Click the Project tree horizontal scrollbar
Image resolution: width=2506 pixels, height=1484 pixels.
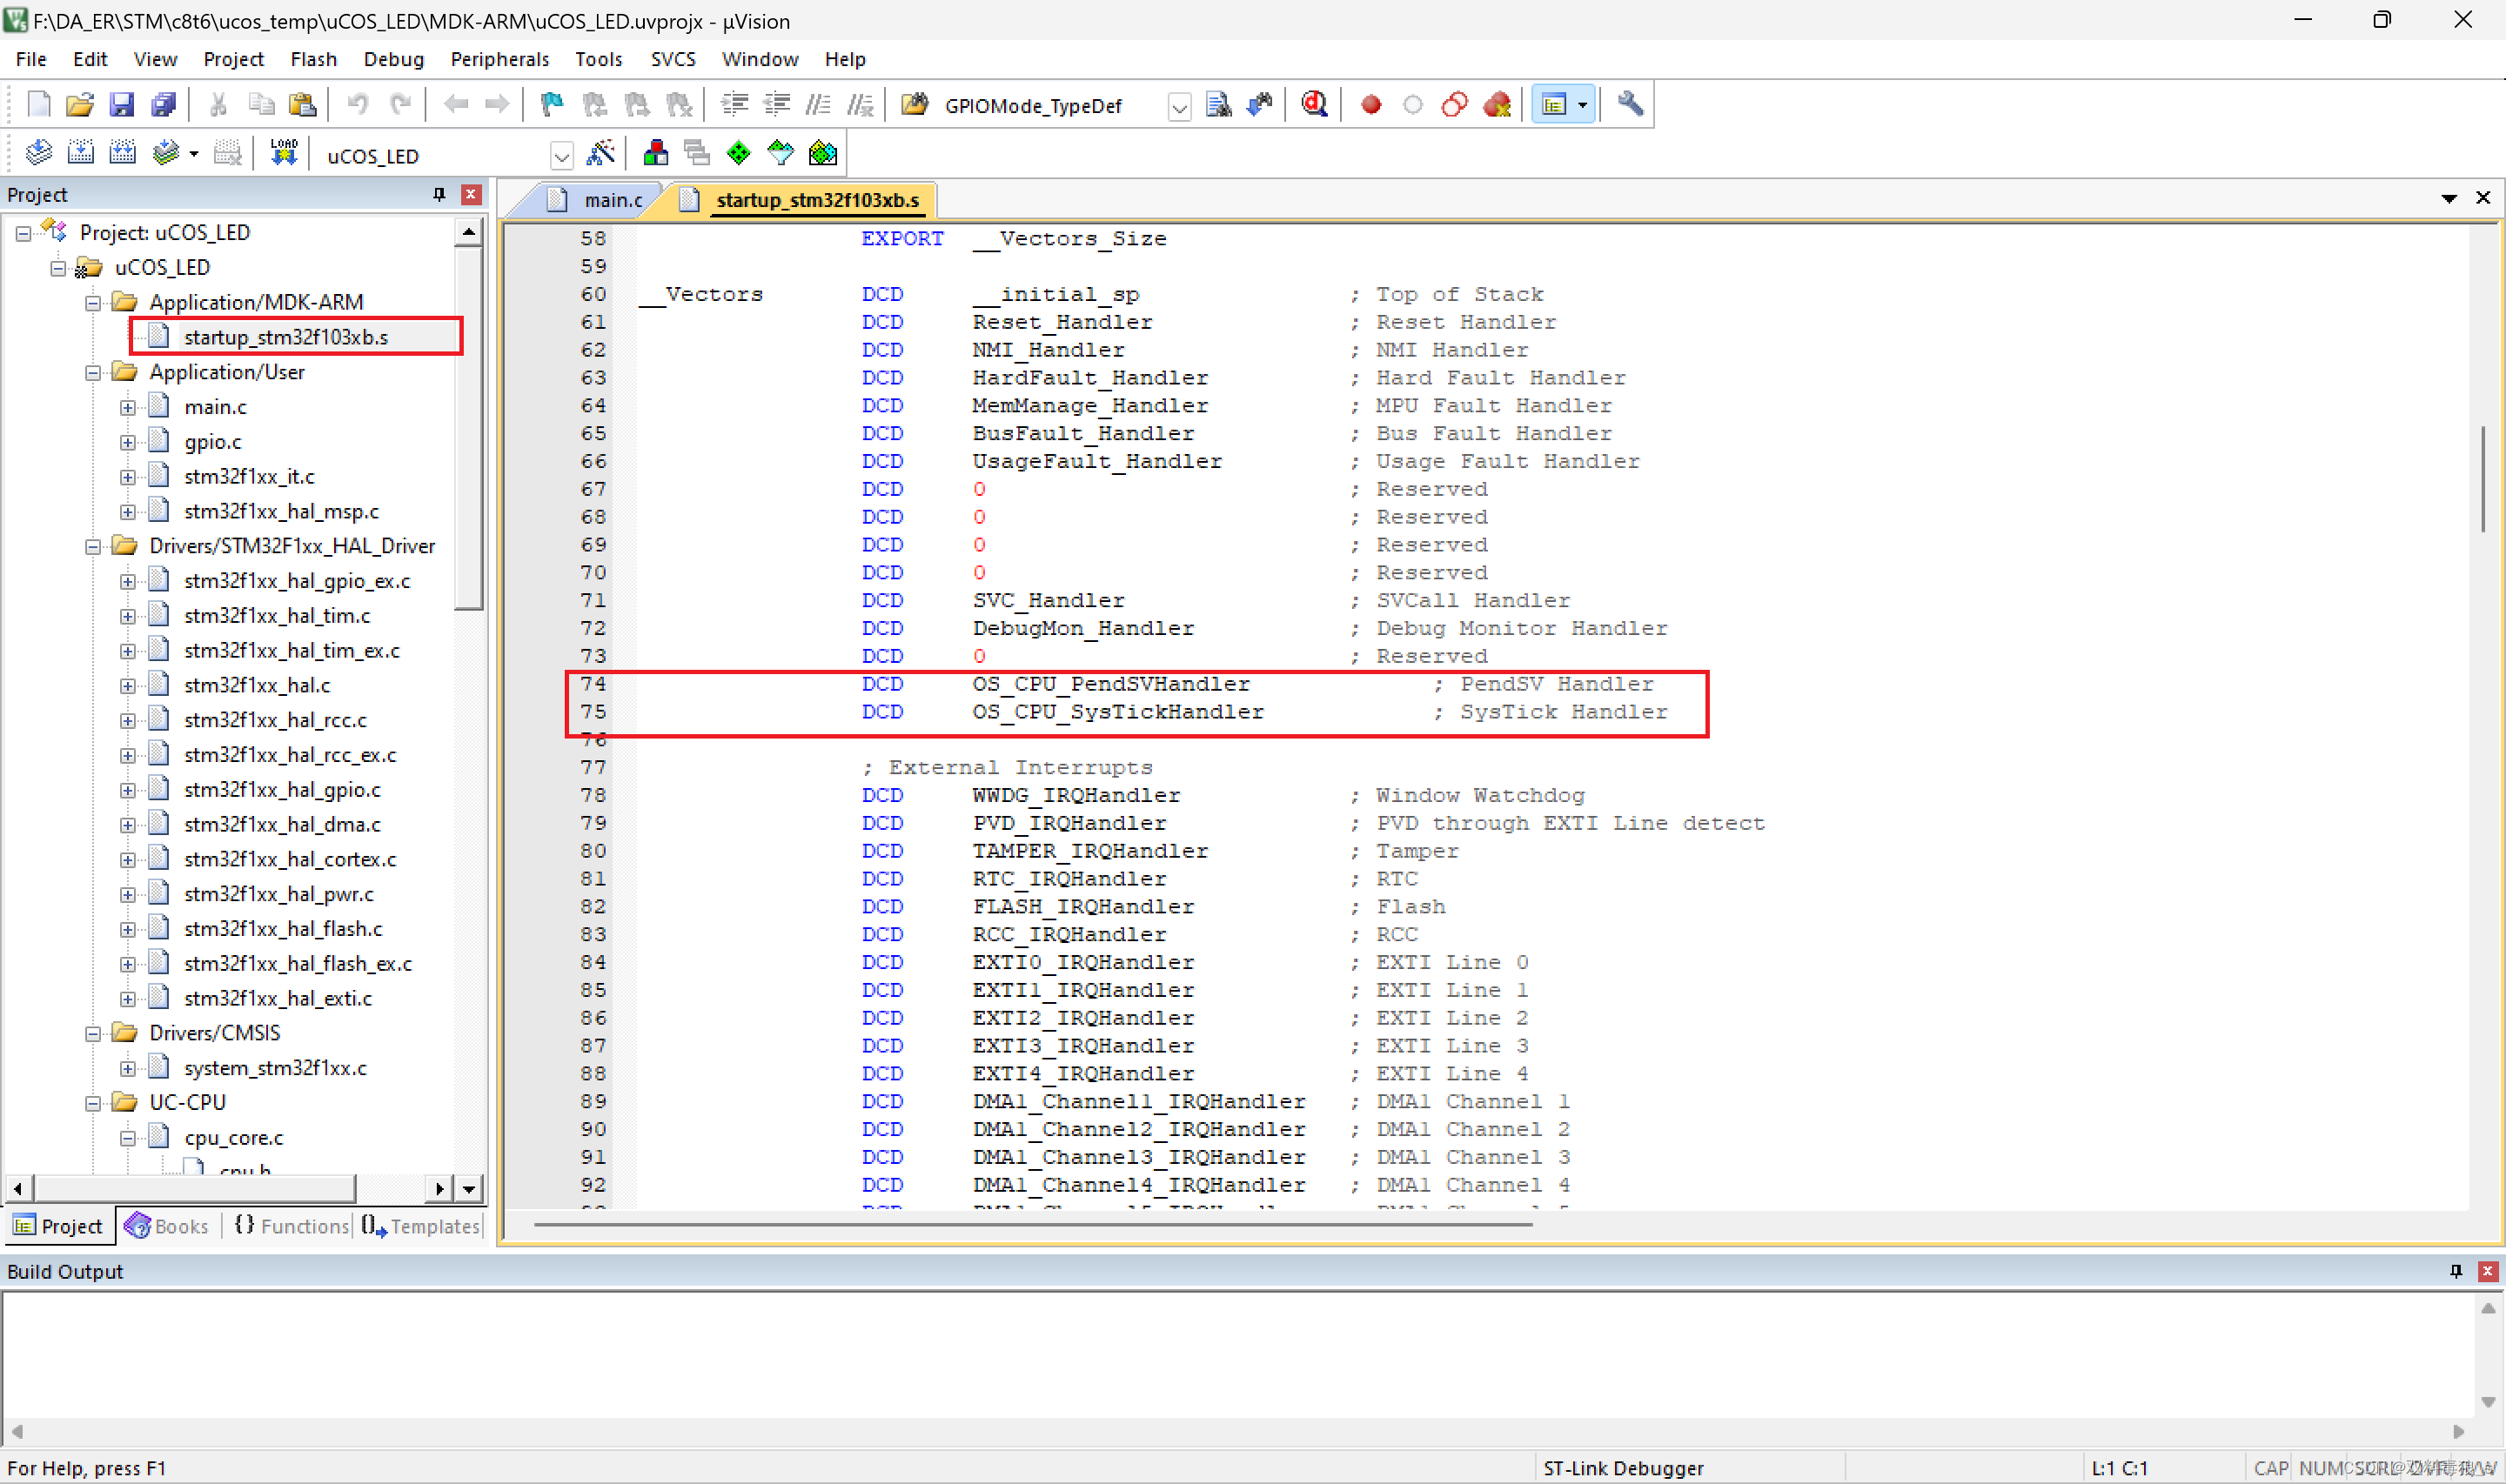pos(195,1188)
